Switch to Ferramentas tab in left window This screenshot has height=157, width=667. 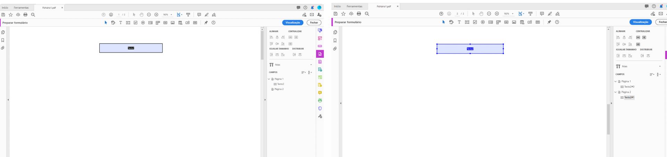pos(21,8)
